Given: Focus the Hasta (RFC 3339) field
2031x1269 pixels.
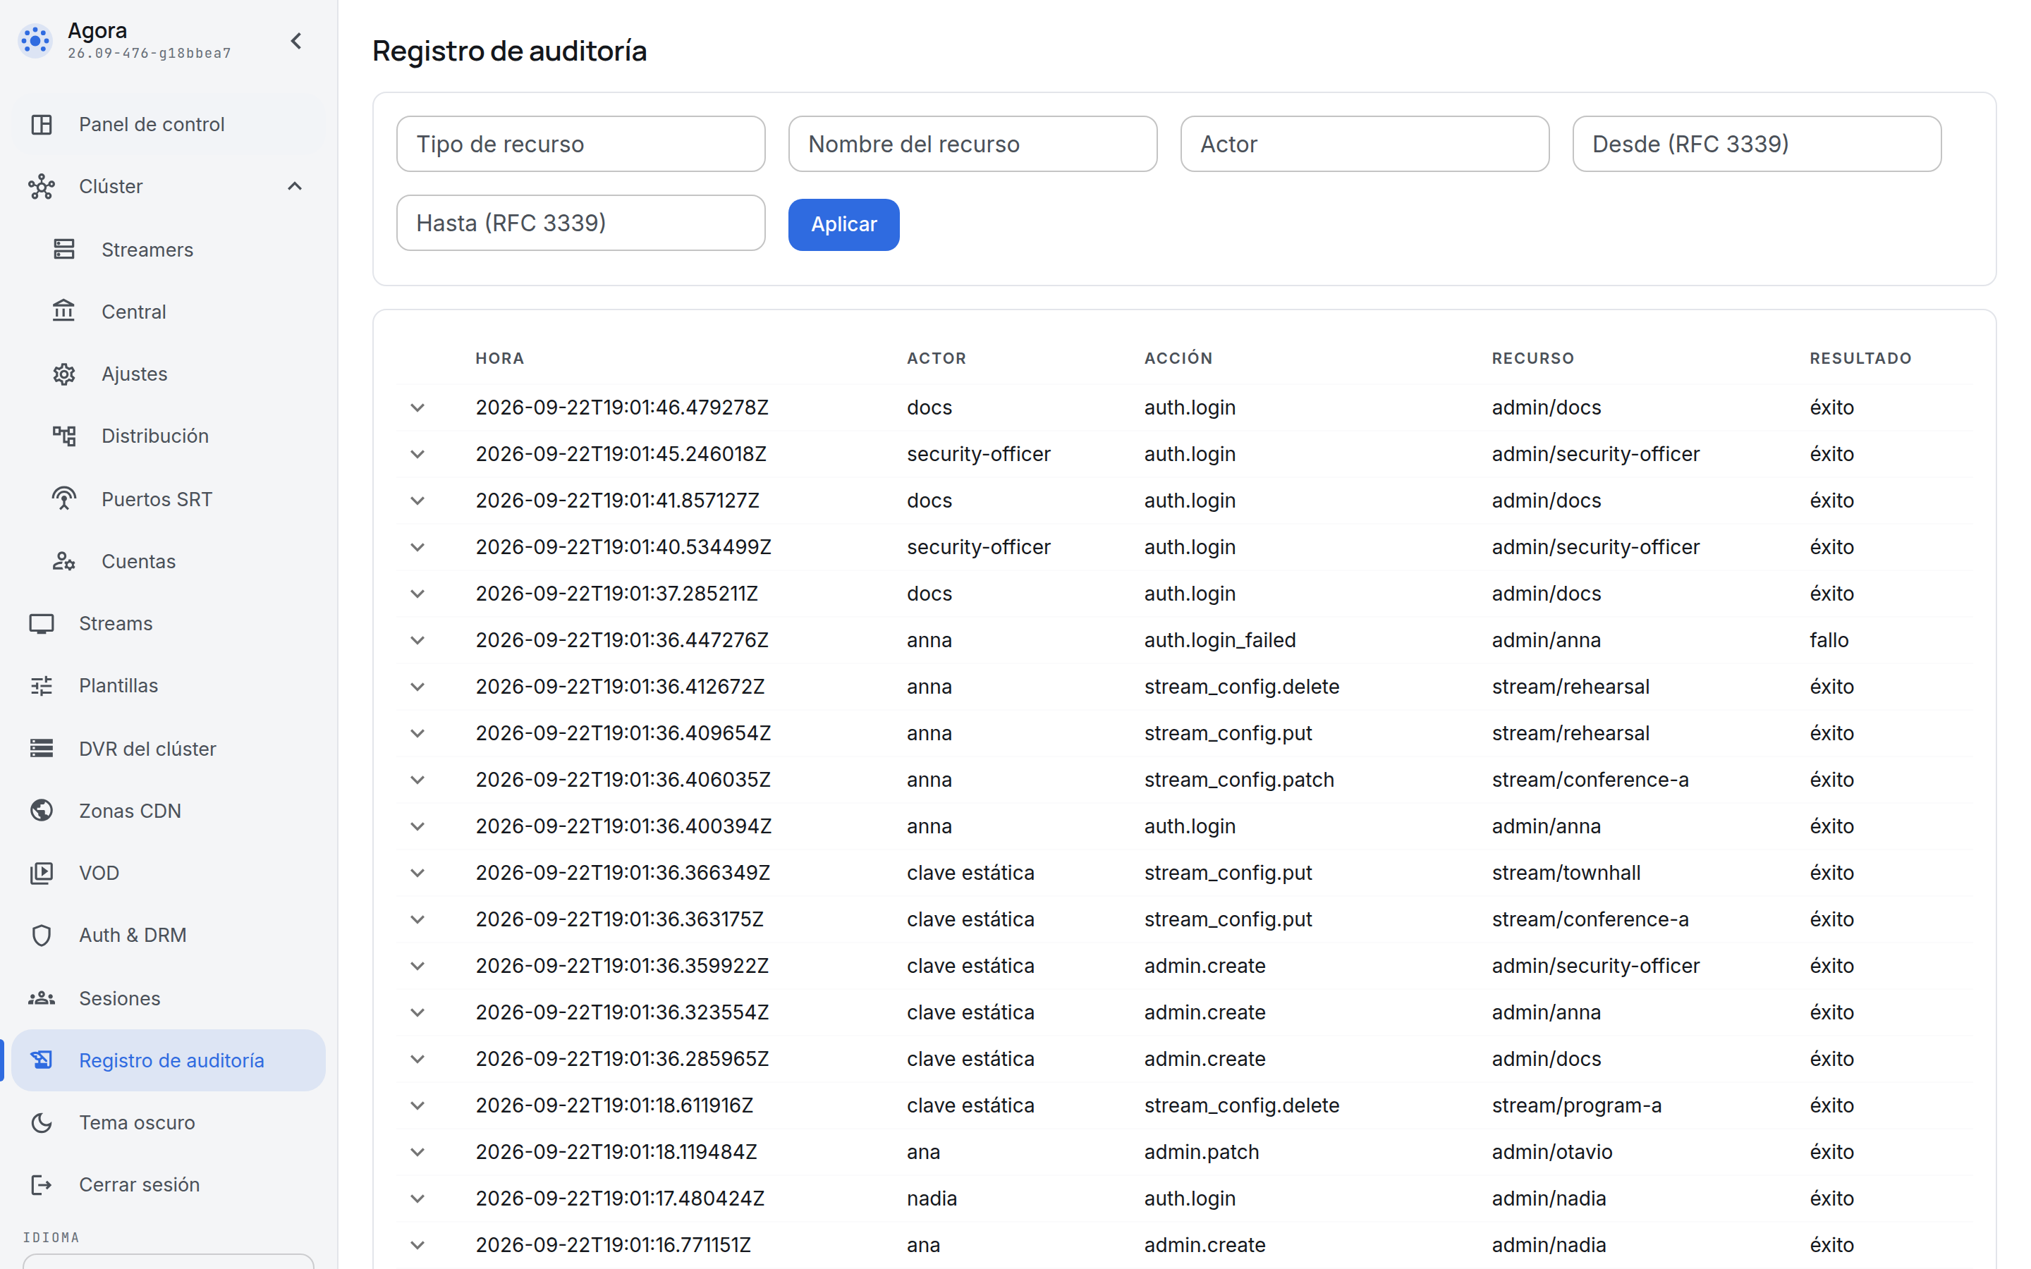Looking at the screenshot, I should click(581, 223).
